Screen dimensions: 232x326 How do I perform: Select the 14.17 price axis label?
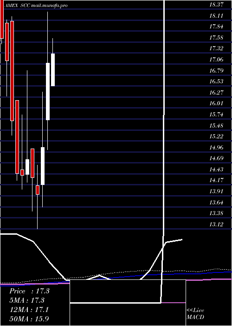pos(216,180)
